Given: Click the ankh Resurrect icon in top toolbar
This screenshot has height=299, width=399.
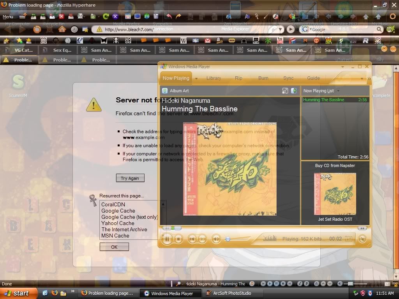Looking at the screenshot, I should (256, 16).
